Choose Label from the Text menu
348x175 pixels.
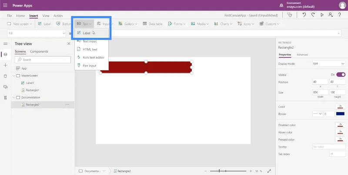click(x=92, y=33)
